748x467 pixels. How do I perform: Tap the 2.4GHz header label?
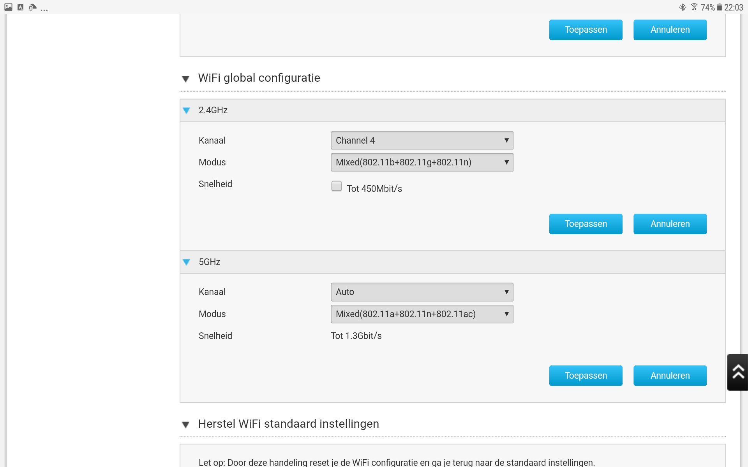[213, 110]
